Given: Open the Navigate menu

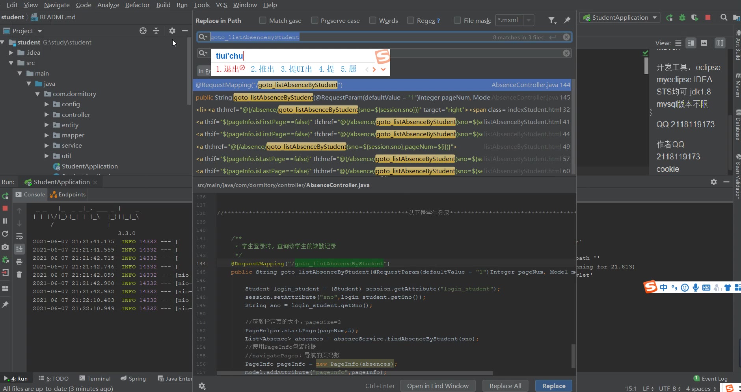Looking at the screenshot, I should (x=57, y=5).
